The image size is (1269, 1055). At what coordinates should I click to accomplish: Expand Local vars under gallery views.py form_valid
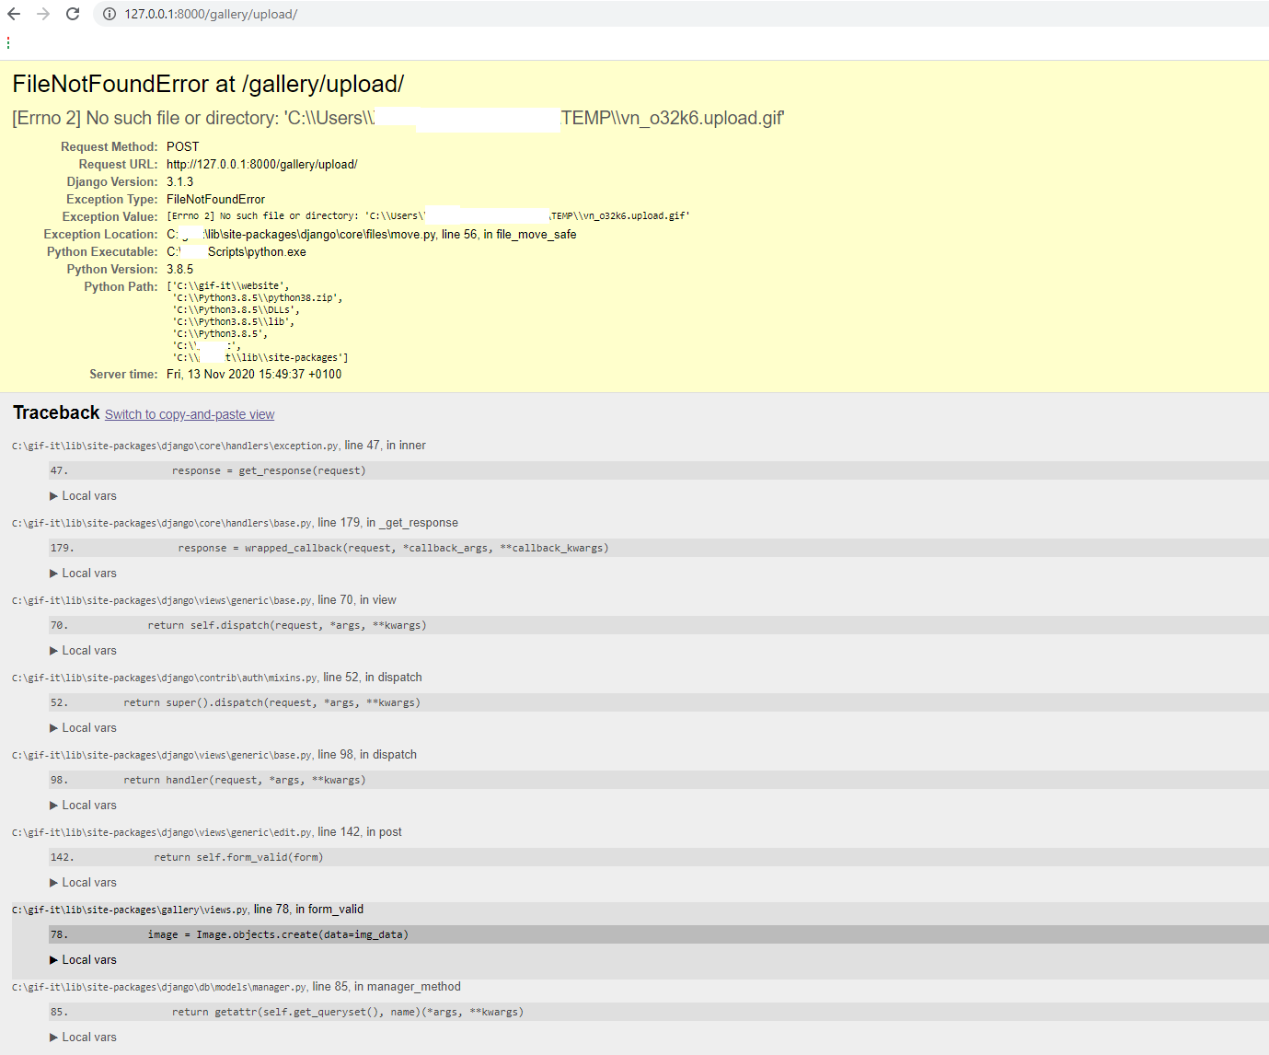click(x=83, y=959)
